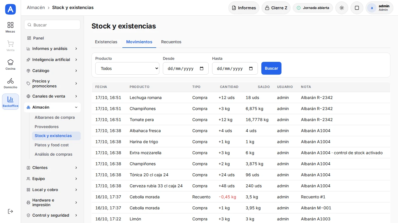Expand Local y cobro chevron
This screenshot has height=223, width=398.
tap(76, 190)
